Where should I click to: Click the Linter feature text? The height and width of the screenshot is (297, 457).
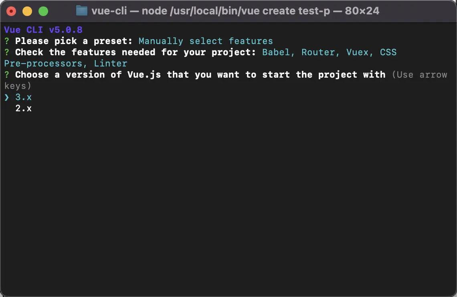[111, 64]
